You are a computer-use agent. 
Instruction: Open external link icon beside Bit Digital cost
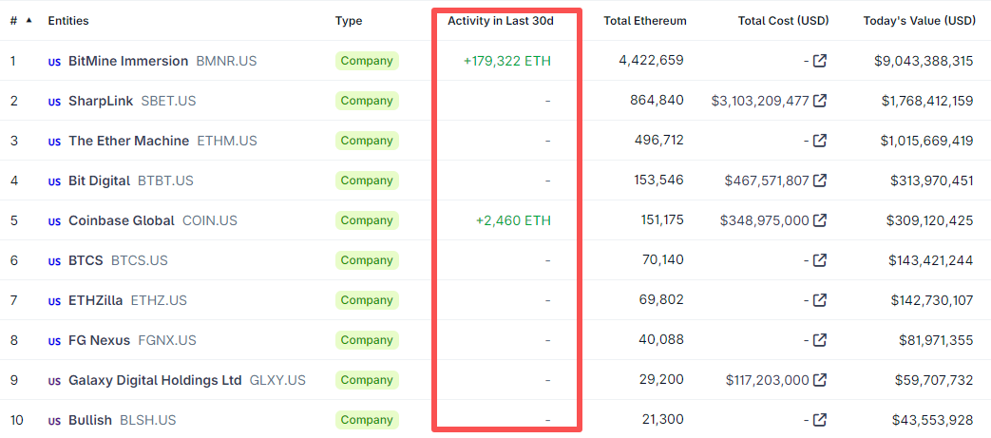tap(820, 181)
